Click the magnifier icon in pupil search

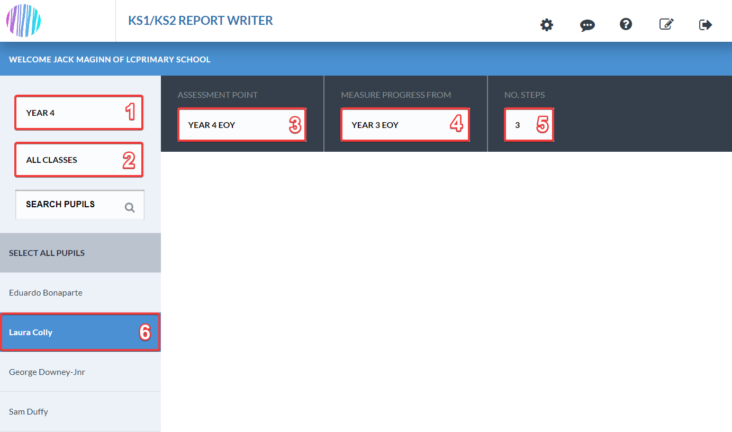[130, 207]
